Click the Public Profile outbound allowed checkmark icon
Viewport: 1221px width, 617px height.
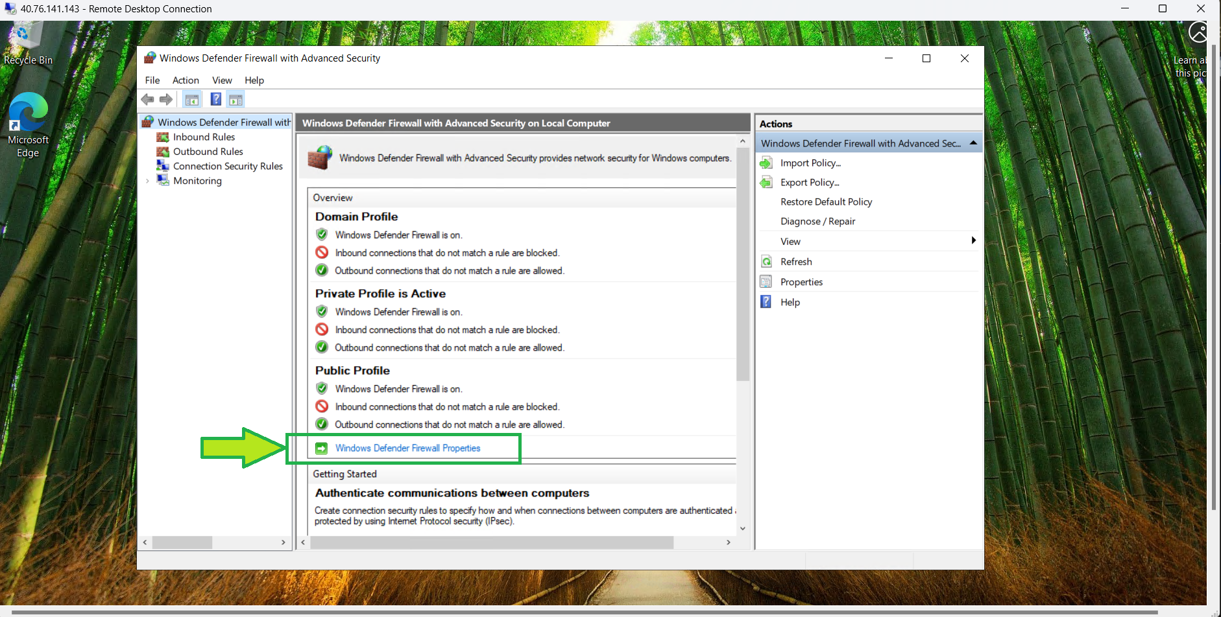pos(322,424)
